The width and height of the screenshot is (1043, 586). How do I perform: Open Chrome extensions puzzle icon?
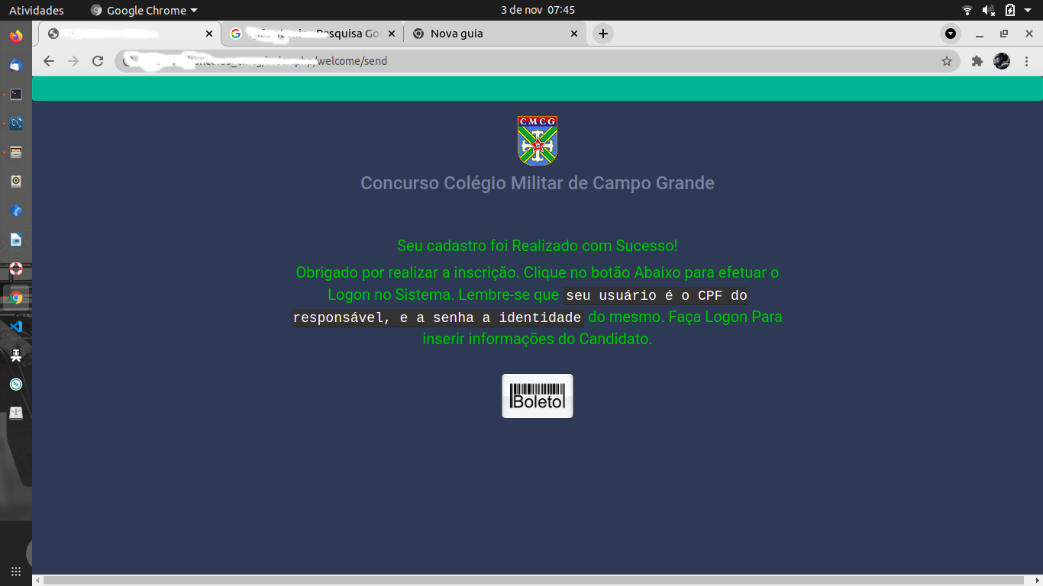click(x=977, y=61)
